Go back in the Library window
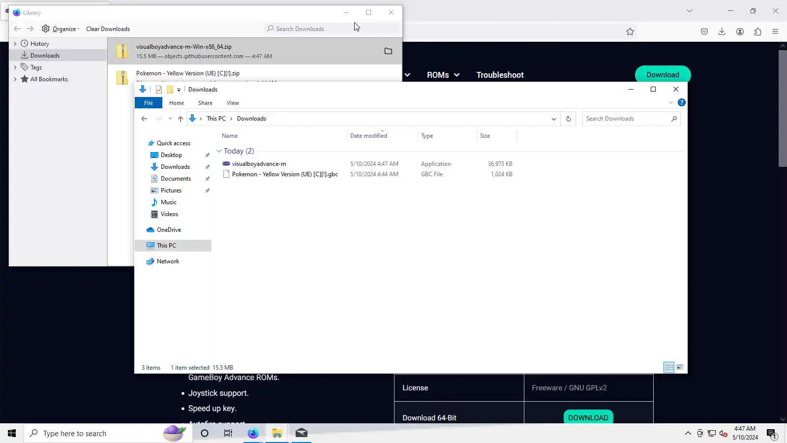Viewport: 787px width, 443px height. tap(17, 29)
